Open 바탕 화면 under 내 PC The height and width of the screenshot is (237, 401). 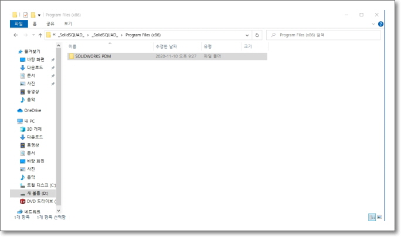click(36, 161)
